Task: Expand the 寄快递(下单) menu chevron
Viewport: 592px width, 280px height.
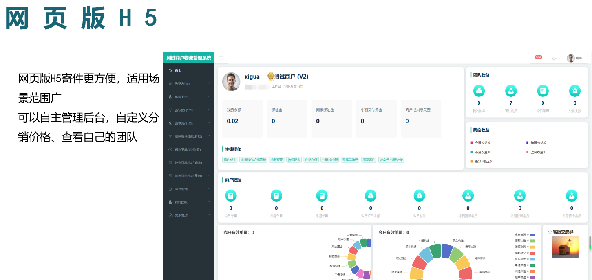Action: coord(209,110)
